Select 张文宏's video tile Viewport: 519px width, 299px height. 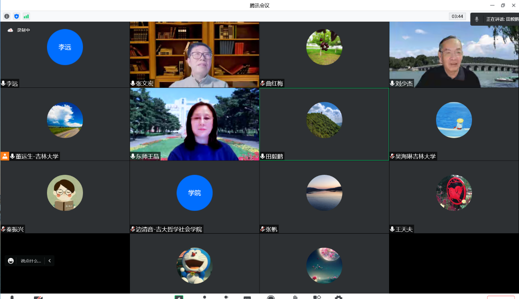point(195,54)
